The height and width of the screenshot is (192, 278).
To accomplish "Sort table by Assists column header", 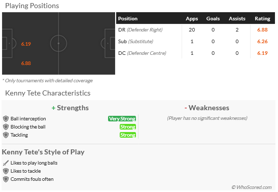I will tap(237, 19).
